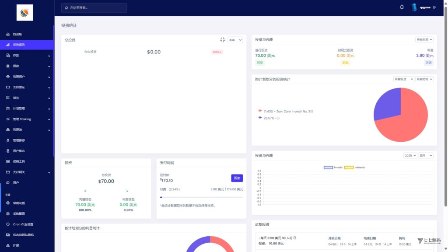This screenshot has height=252, width=448.
Task: Open the 支持票证 ticket icon
Action: (8, 87)
